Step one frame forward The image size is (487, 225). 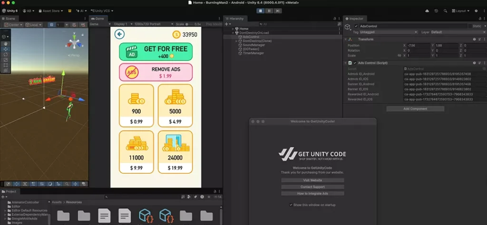[x=278, y=11]
